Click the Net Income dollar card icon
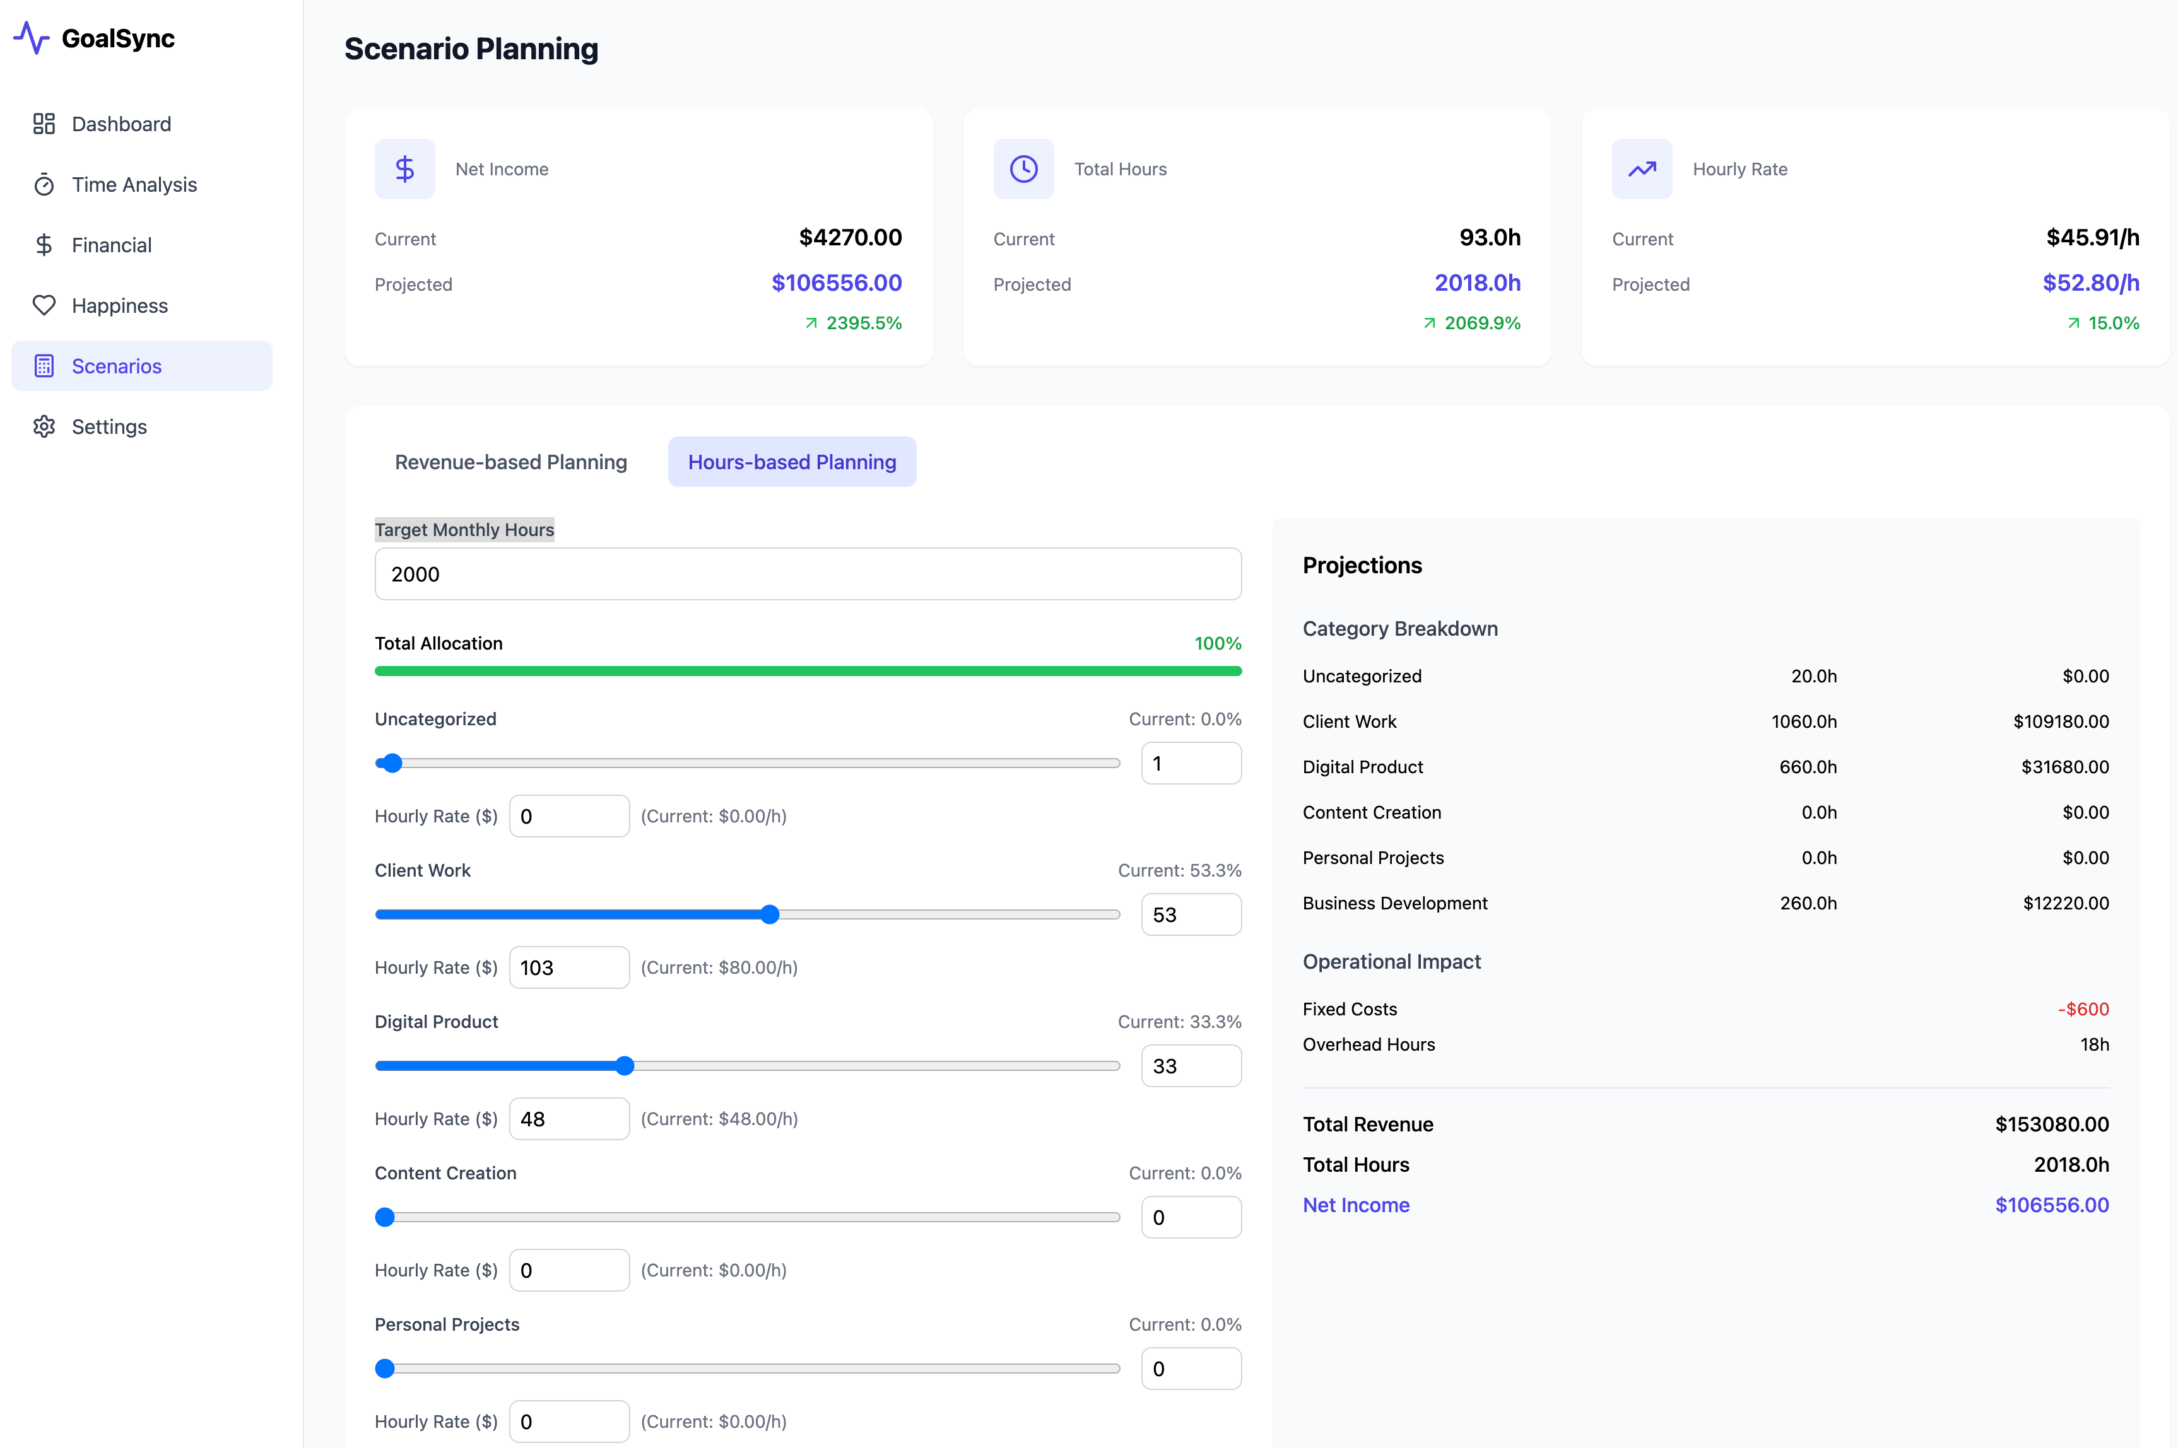This screenshot has width=2178, height=1448. point(404,169)
